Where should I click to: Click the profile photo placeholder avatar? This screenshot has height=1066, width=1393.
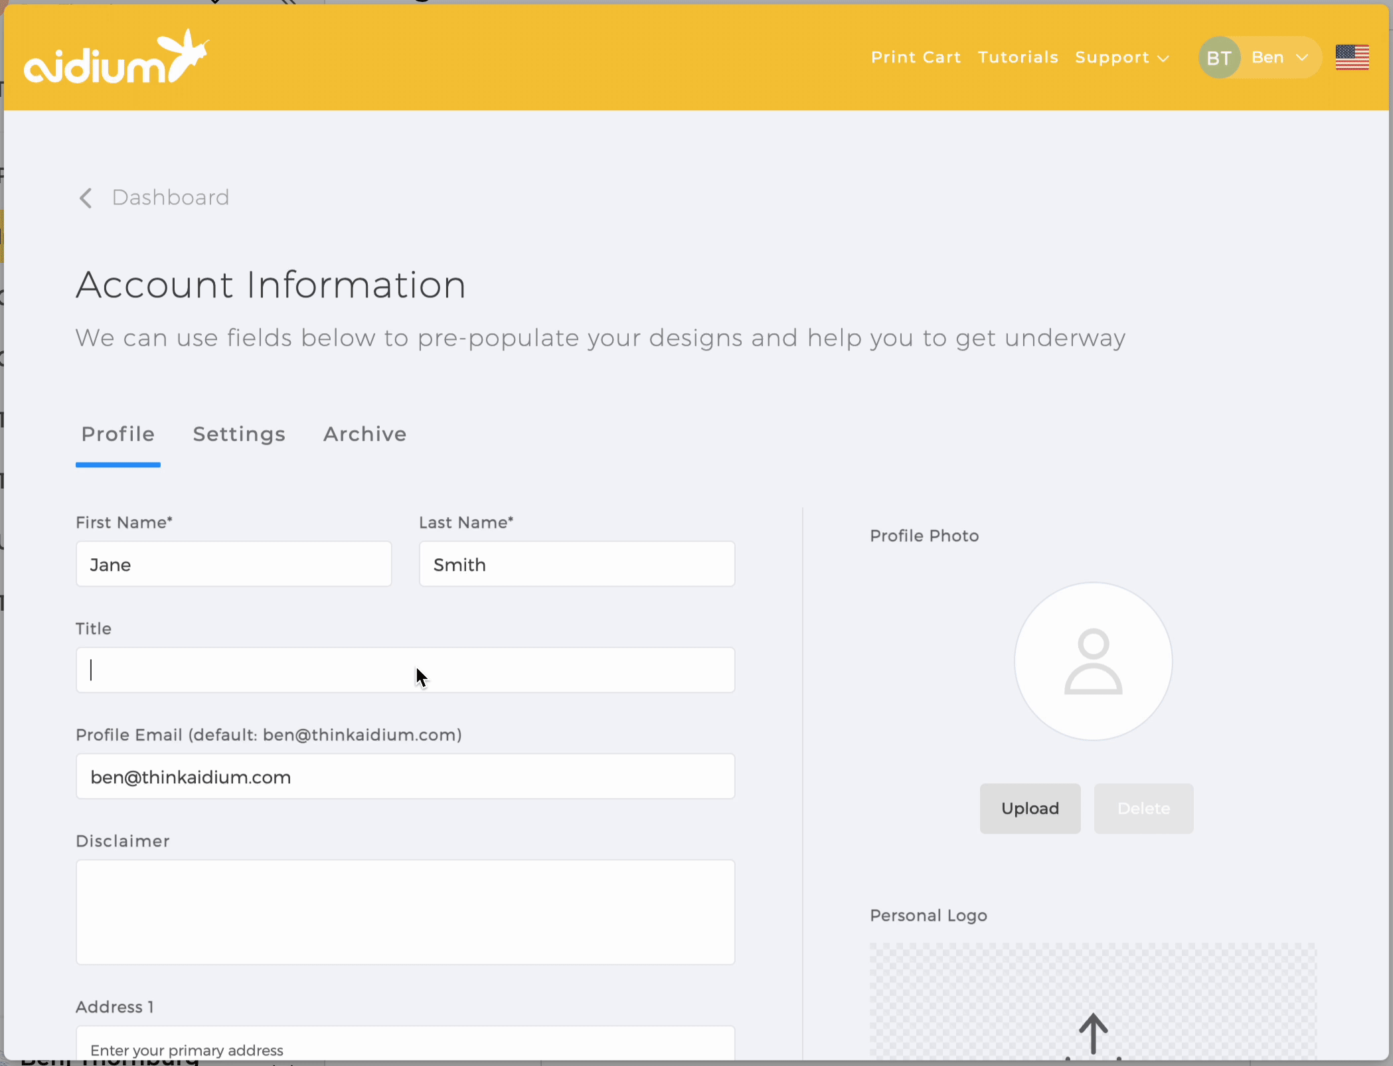pyautogui.click(x=1093, y=661)
